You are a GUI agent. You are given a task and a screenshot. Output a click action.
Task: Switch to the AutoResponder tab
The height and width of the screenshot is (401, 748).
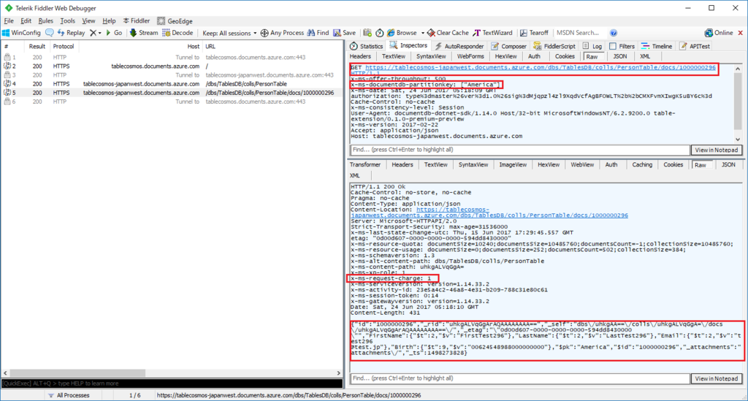point(459,46)
